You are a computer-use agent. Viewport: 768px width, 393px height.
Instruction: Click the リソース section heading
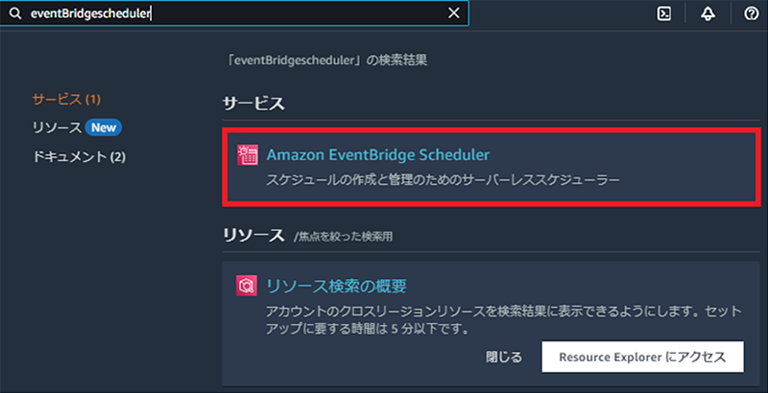pyautogui.click(x=253, y=236)
